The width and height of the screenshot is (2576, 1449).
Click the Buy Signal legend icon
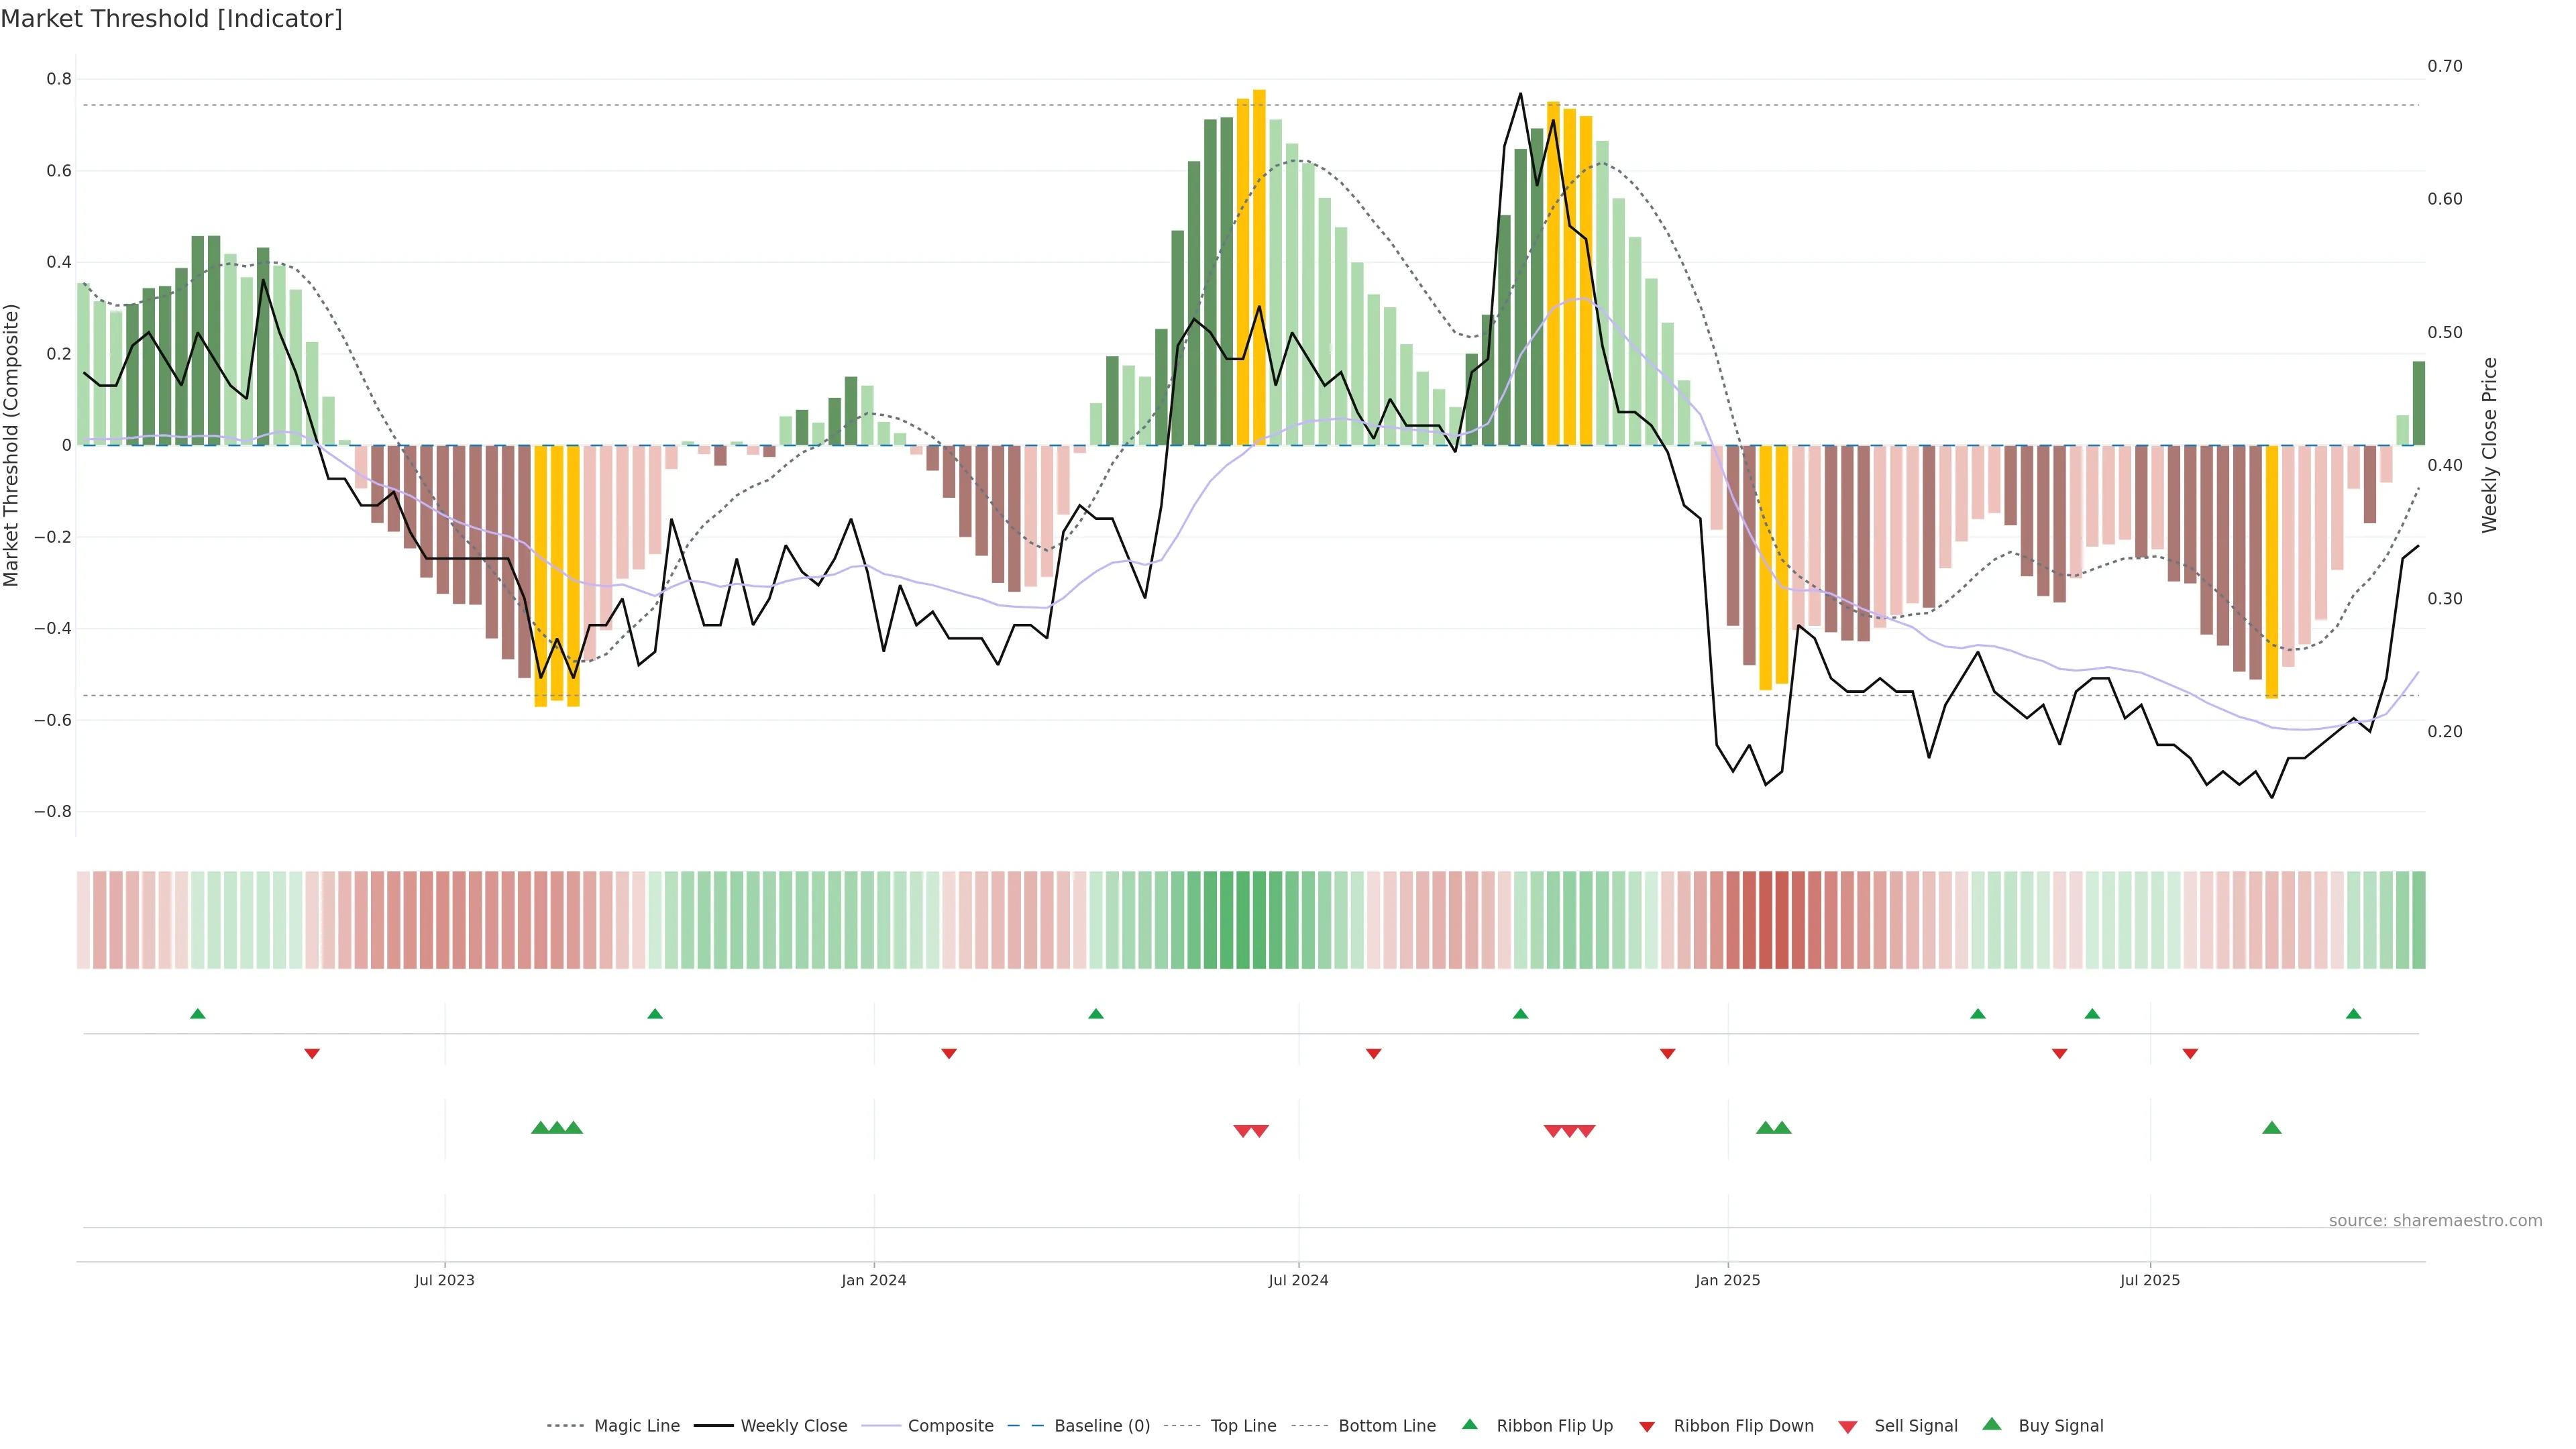[x=1992, y=1424]
